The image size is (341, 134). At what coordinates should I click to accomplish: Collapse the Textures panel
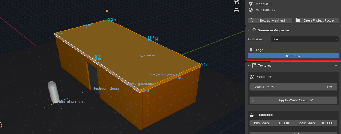249,66
